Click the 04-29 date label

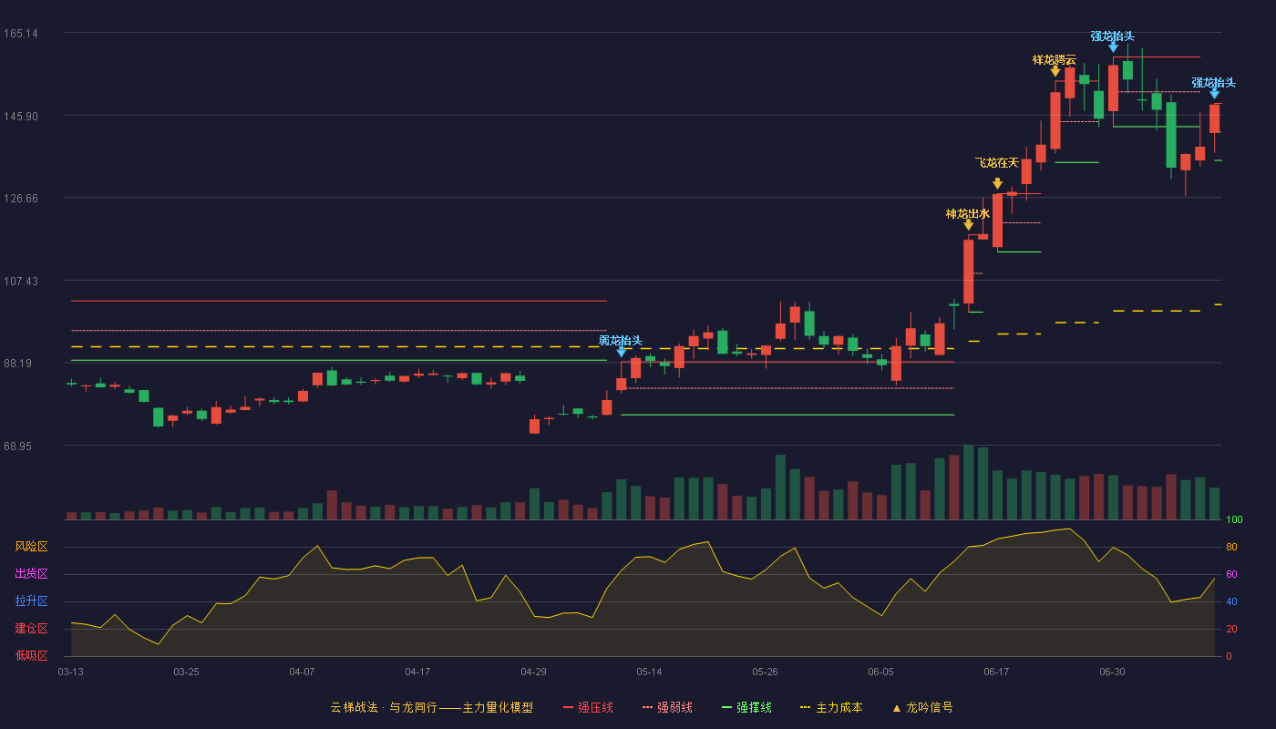coord(533,672)
